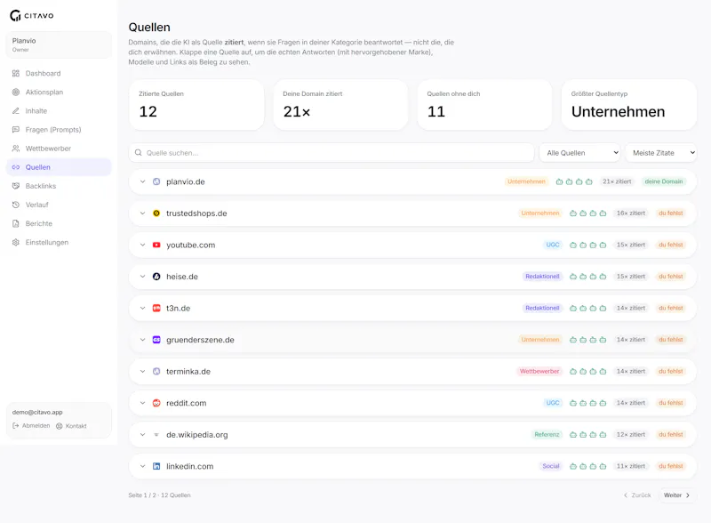
Task: Expand the reddit.com row
Action: click(x=142, y=403)
